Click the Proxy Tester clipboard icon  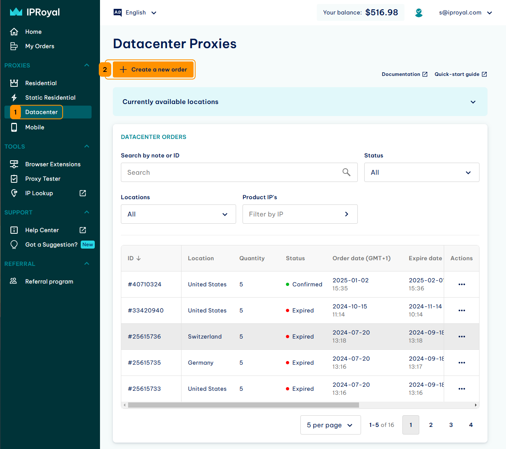tap(14, 179)
